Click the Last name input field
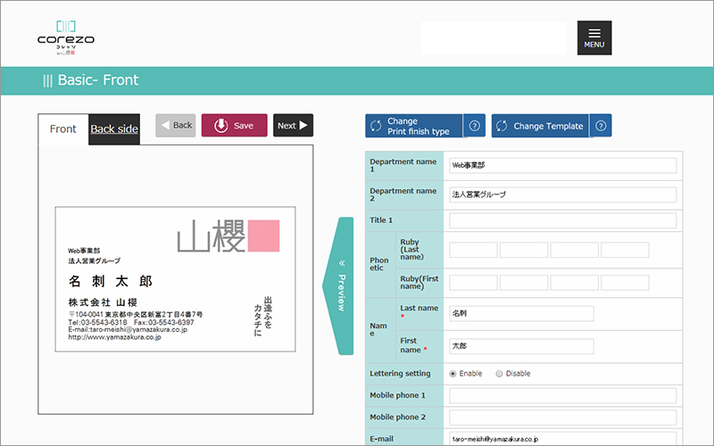This screenshot has height=446, width=714. [521, 313]
